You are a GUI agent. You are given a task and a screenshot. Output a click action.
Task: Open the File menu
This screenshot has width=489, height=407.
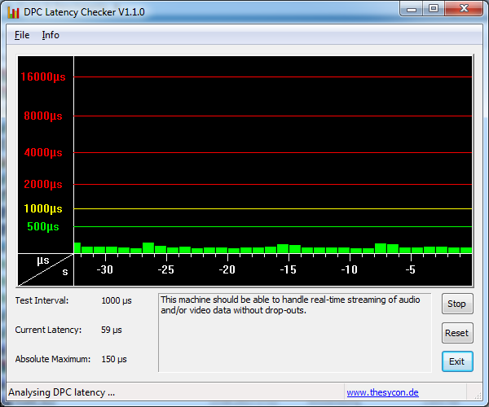[22, 35]
